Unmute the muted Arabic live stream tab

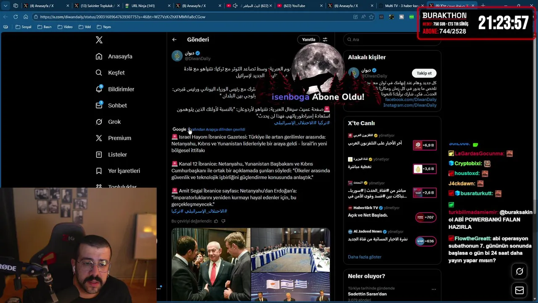point(235,6)
